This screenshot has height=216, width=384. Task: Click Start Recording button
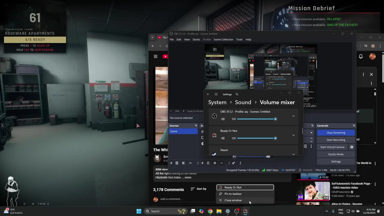tap(336, 140)
